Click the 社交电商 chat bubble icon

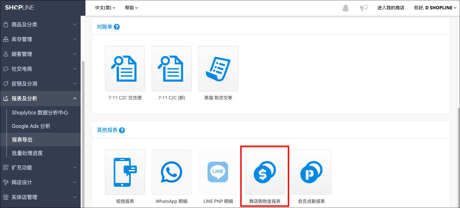[x=5, y=69]
